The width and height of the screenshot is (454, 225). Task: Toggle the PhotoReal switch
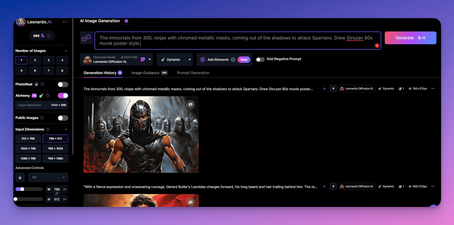(63, 84)
